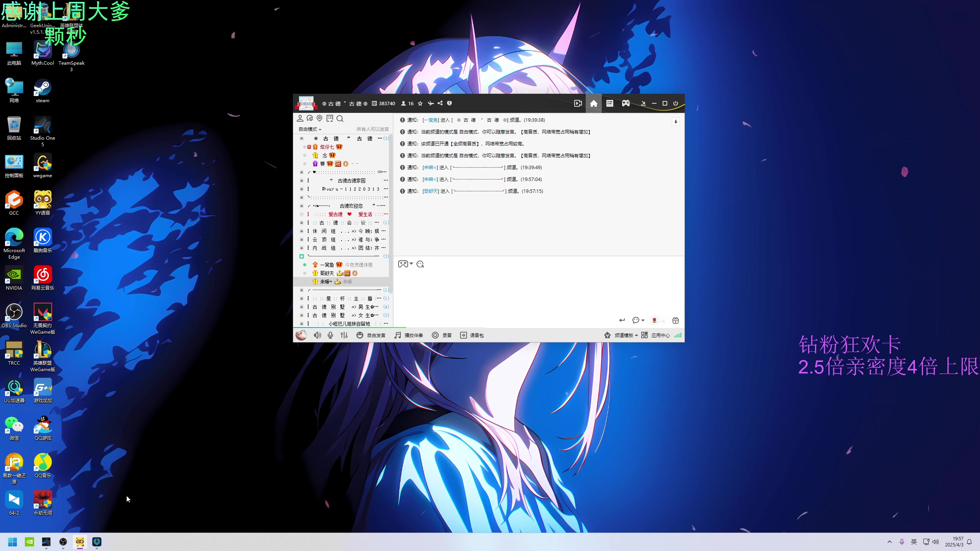
Task: Click the gamepad emoticon icon in chat input
Action: click(403, 264)
